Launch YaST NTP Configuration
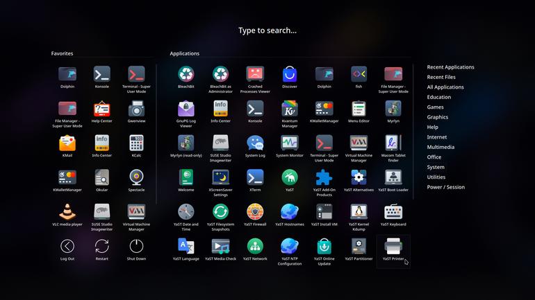The height and width of the screenshot is (300, 535). click(x=289, y=252)
